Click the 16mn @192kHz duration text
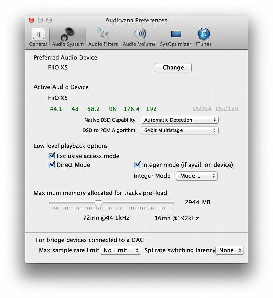This screenshot has height=298, width=273. (176, 218)
